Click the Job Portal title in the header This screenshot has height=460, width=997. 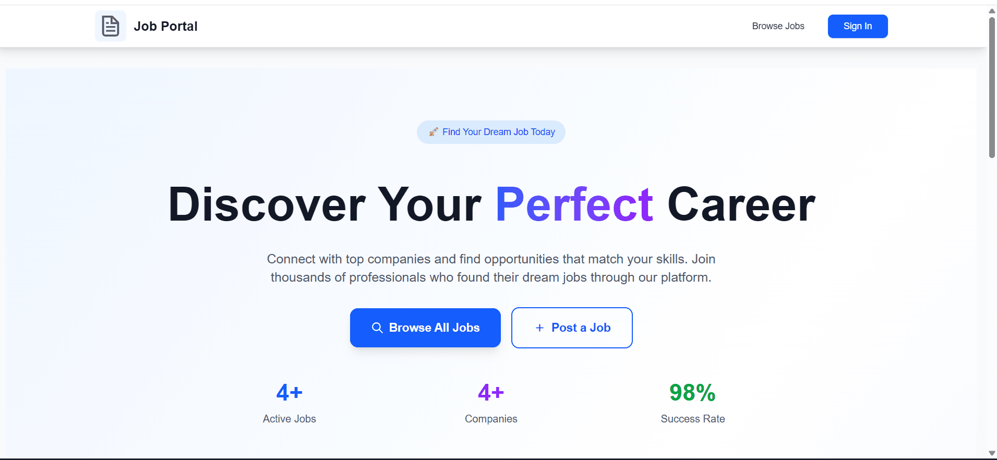coord(166,26)
